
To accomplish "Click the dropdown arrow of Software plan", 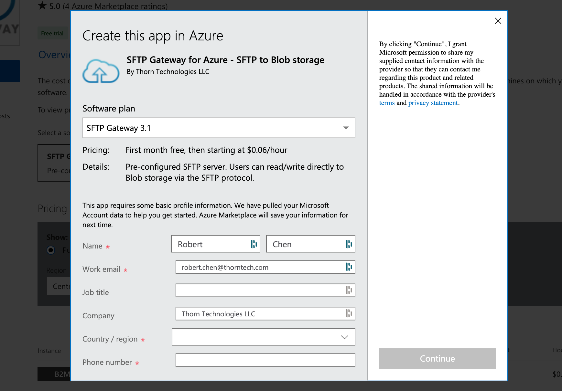I will click(346, 128).
